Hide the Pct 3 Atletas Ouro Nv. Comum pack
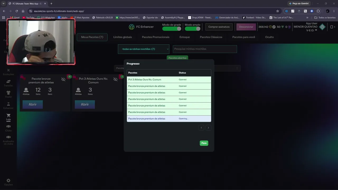Viewport: 338px width, 190px height. point(115,79)
